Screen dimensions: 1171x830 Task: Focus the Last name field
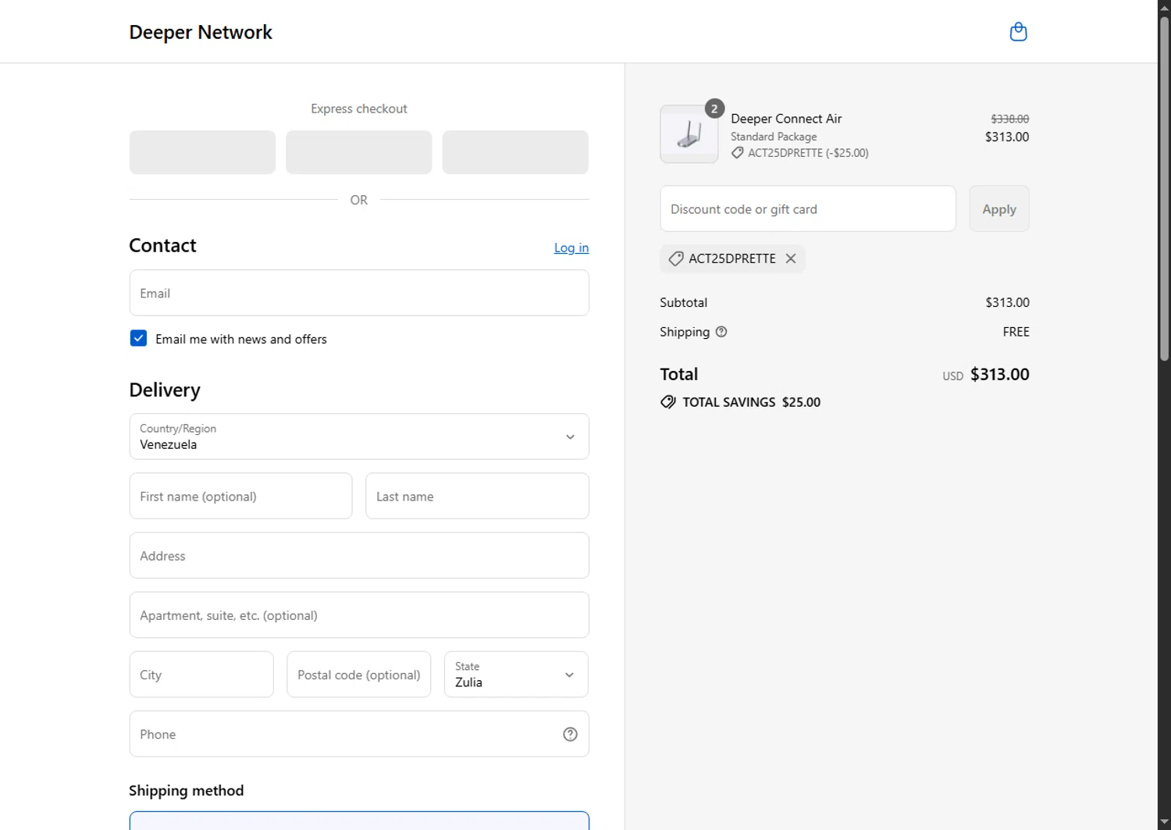pos(477,496)
